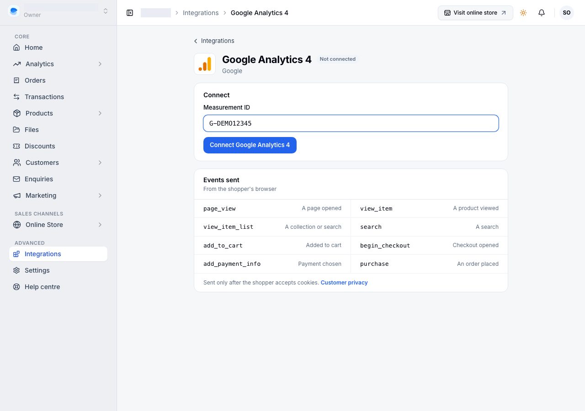Image resolution: width=585 pixels, height=411 pixels.
Task: Expand the Products submenu chevron
Action: [x=100, y=113]
